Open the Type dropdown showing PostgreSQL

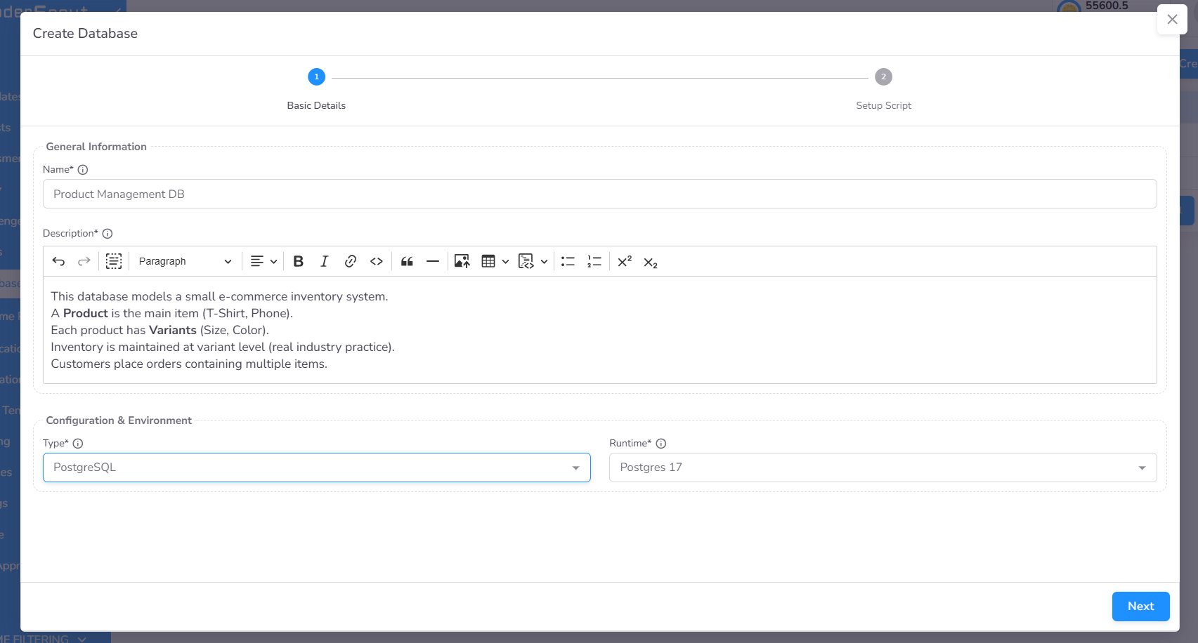click(x=316, y=468)
